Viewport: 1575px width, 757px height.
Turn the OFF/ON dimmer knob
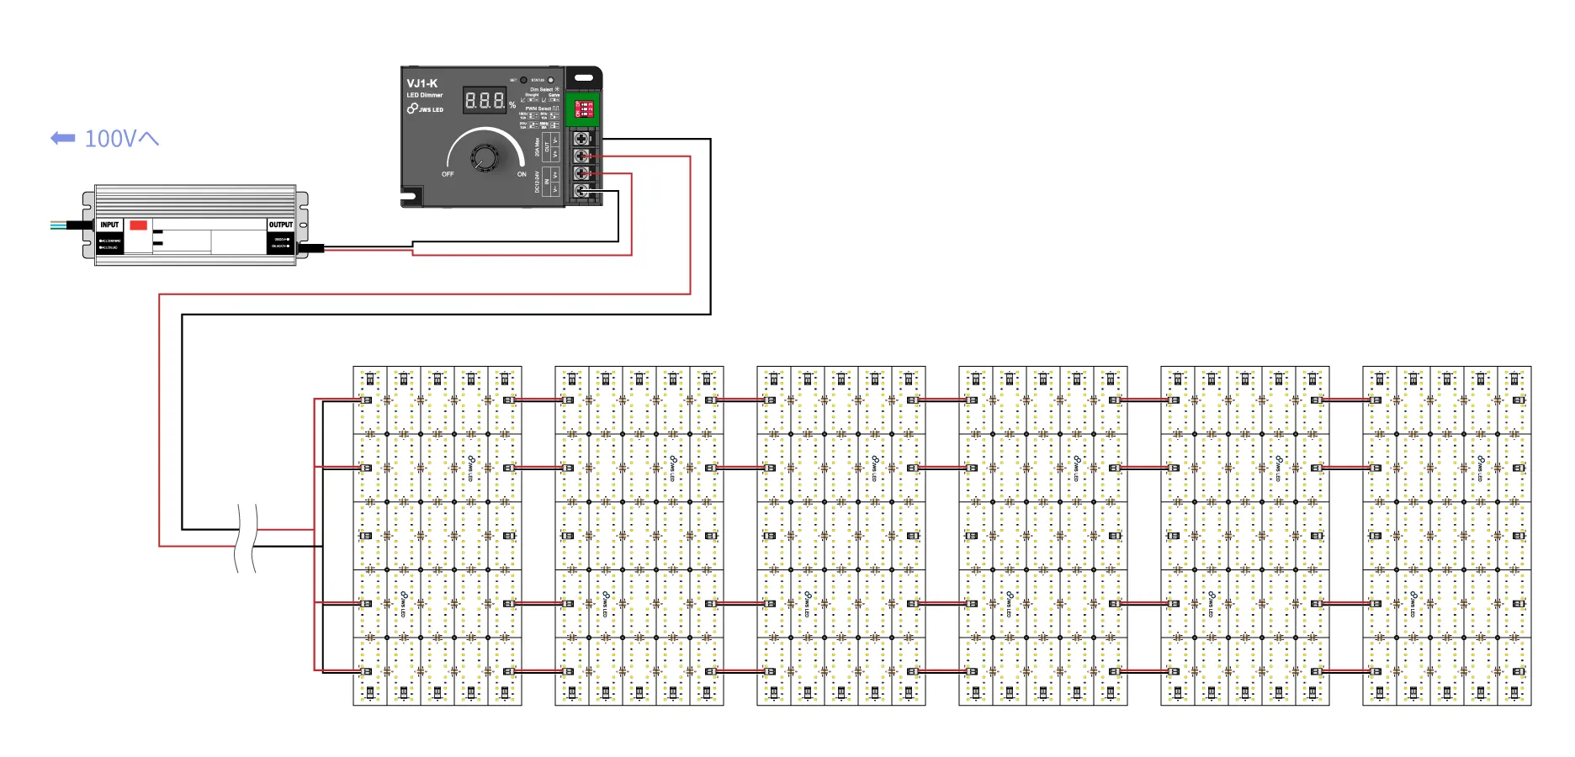pyautogui.click(x=485, y=158)
